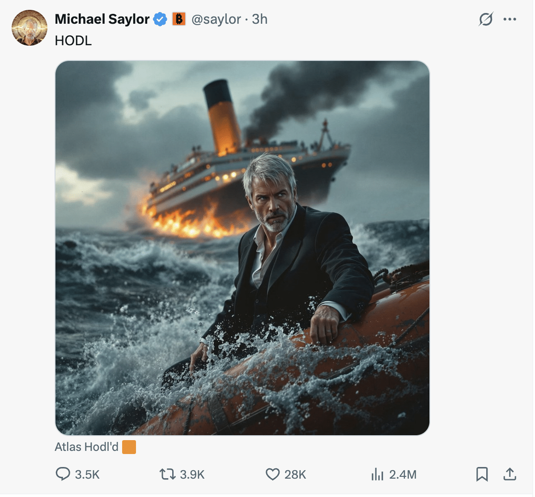Open the post options via the ellipsis menu

click(x=510, y=19)
